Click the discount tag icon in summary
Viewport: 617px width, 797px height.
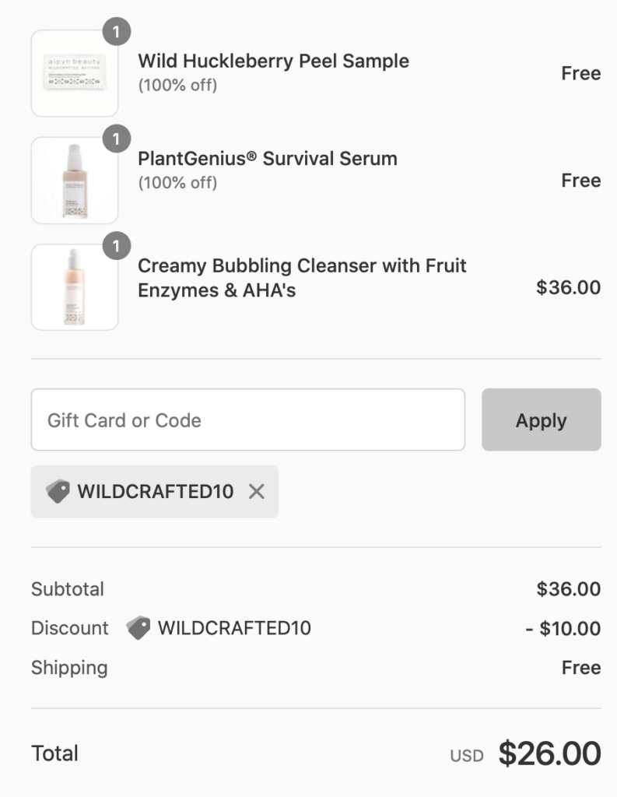click(x=138, y=628)
